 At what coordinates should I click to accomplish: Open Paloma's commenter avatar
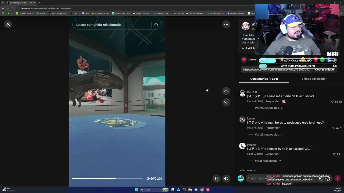point(242,146)
